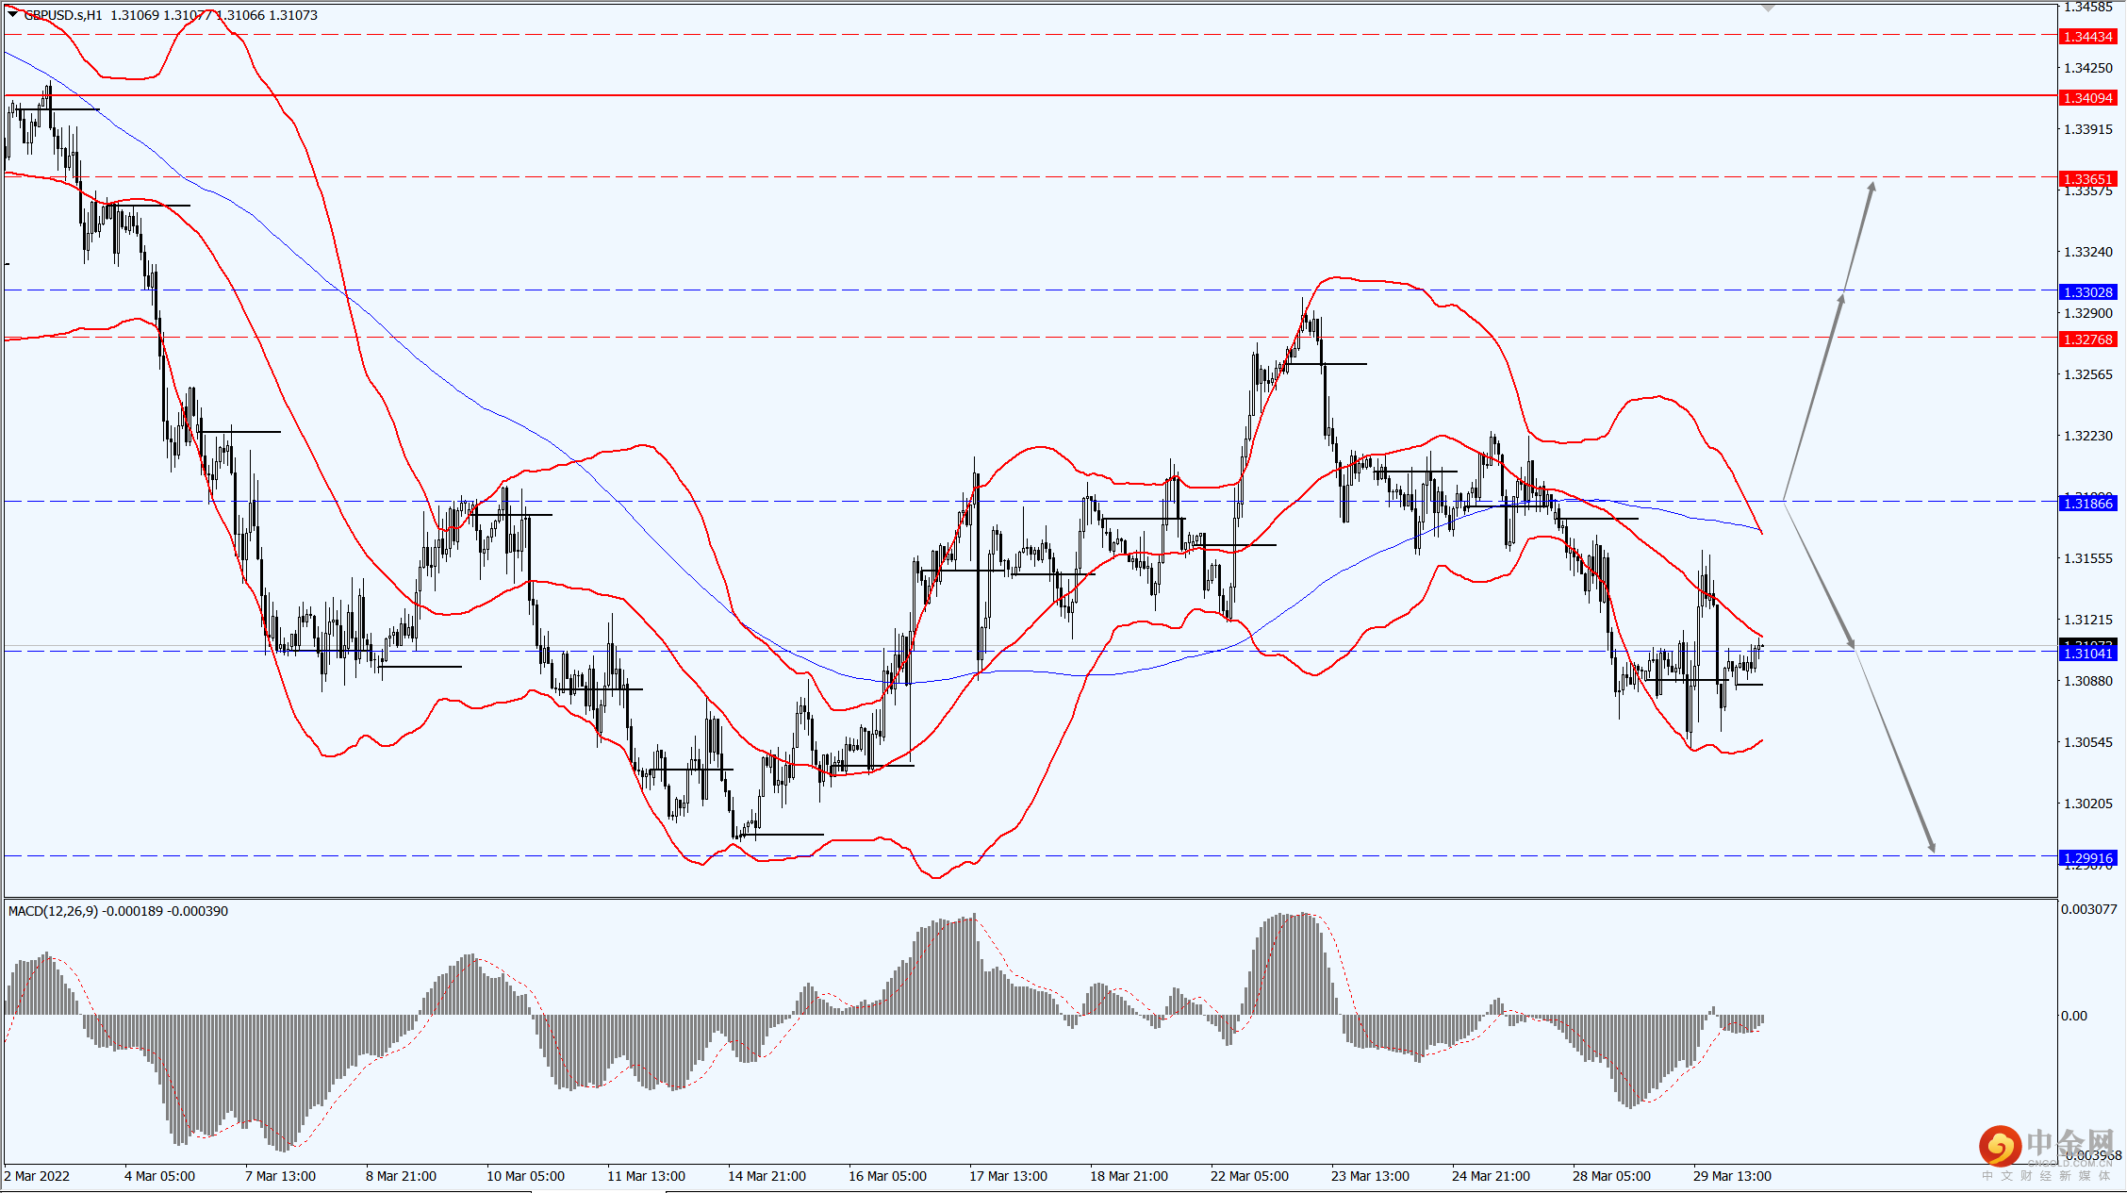Click the blue 1.31041 price level tag
The image size is (2127, 1193).
[2088, 654]
